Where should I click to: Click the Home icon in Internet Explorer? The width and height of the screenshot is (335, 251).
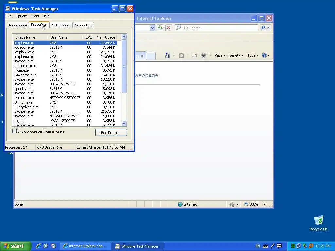tap(167, 55)
